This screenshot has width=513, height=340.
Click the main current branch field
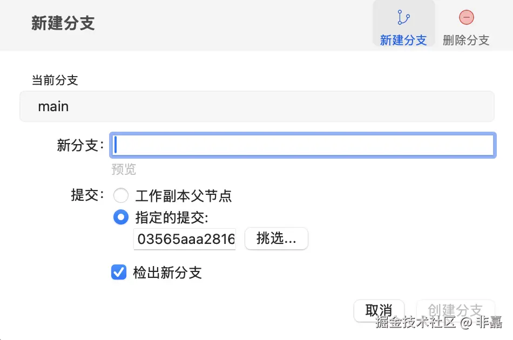[256, 106]
